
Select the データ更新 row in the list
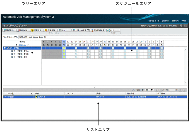click(x=95, y=97)
